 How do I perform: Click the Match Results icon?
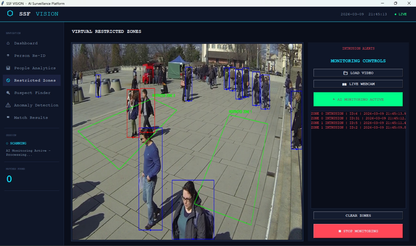coord(8,117)
